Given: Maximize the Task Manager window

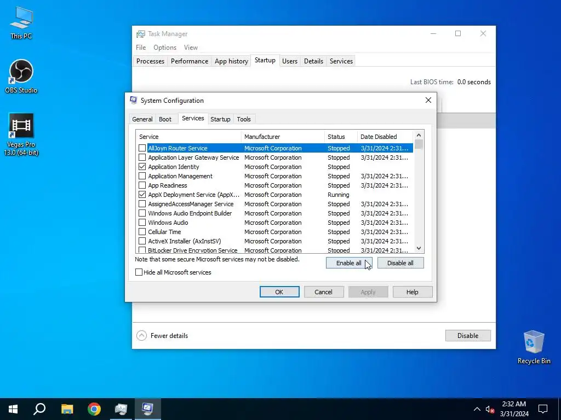Looking at the screenshot, I should pos(458,33).
